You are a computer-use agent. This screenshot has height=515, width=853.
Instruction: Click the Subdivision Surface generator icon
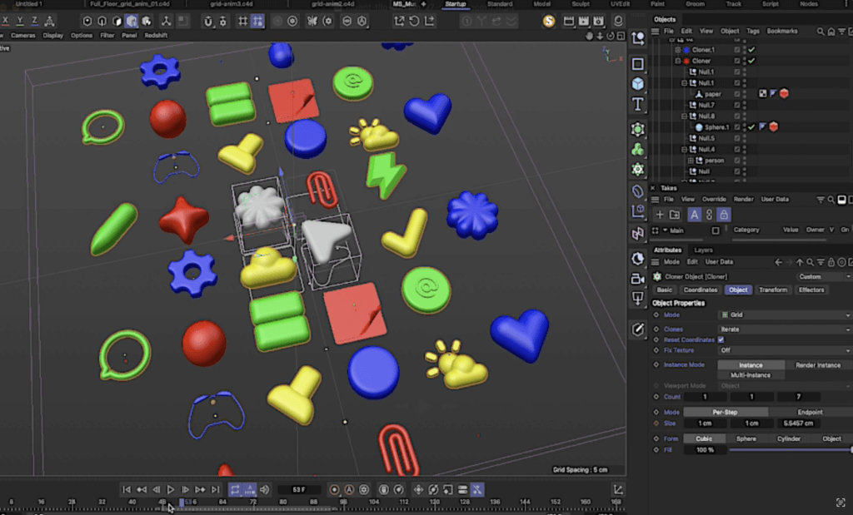[638, 129]
